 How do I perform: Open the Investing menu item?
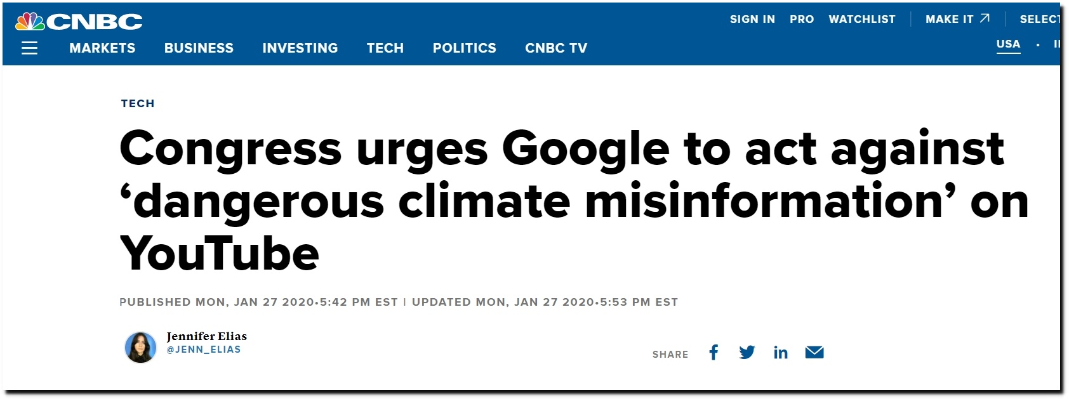coord(300,48)
